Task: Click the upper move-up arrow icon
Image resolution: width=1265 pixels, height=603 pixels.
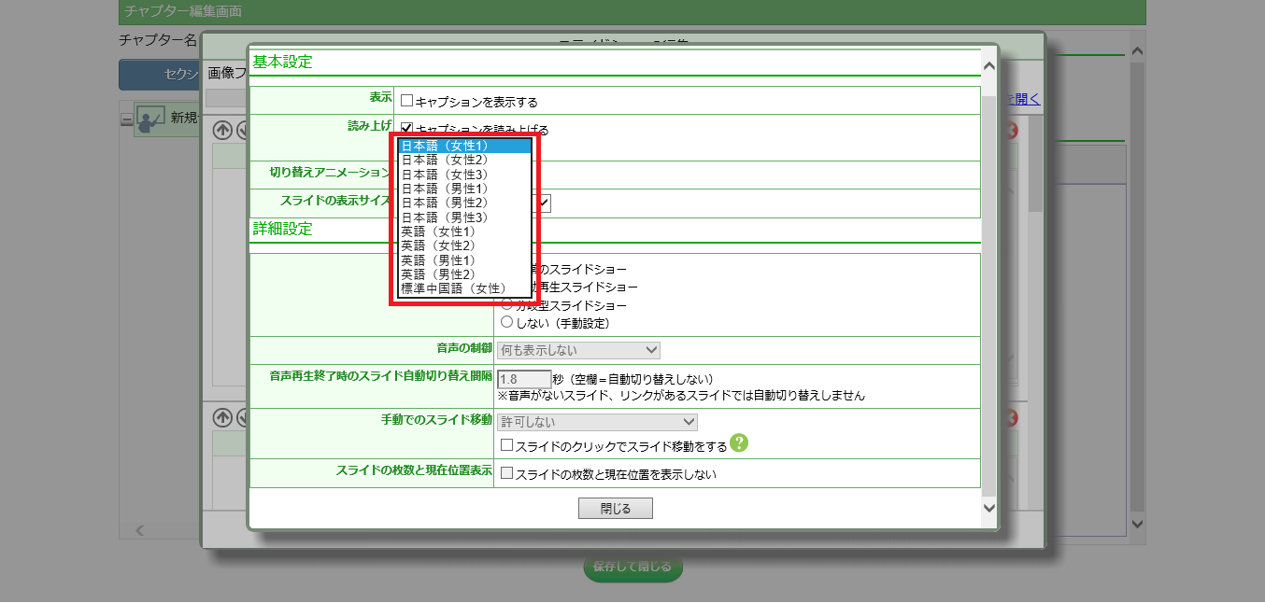Action: (222, 130)
